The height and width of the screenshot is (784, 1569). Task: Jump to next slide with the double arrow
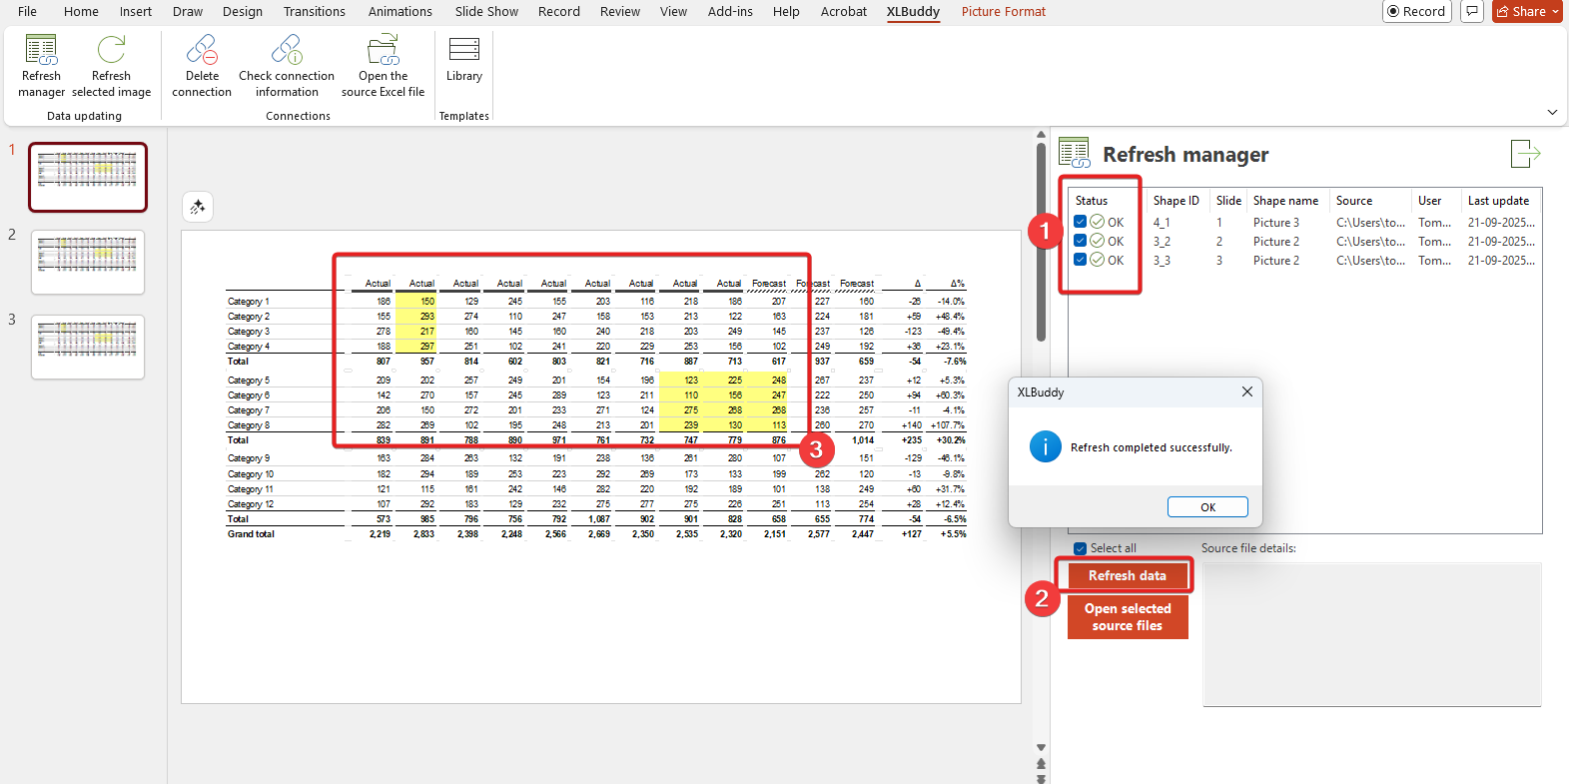(1041, 777)
